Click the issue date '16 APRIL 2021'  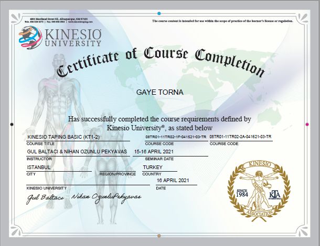pyautogui.click(x=172, y=181)
